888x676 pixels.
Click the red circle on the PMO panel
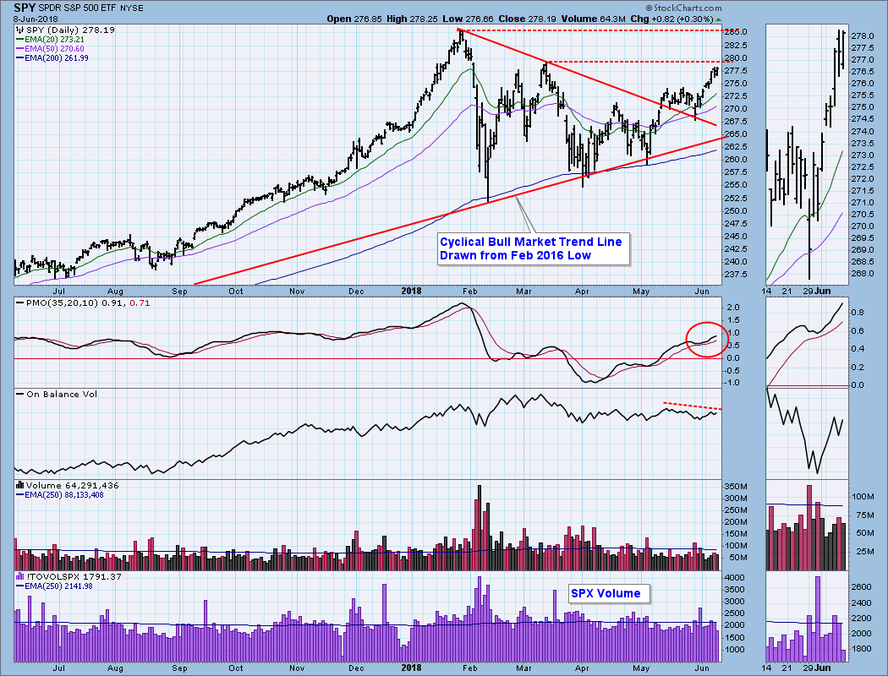[x=706, y=340]
